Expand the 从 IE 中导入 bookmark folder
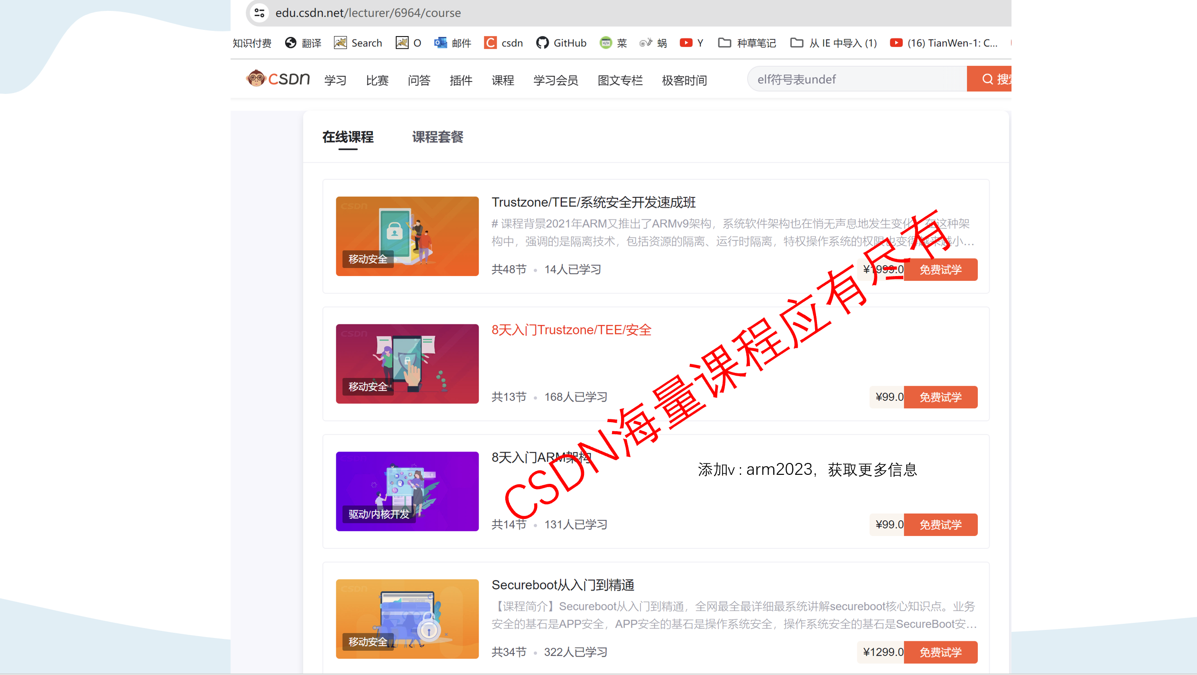Viewport: 1197px width, 675px height. [834, 43]
